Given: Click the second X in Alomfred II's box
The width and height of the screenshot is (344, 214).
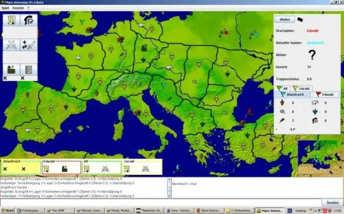Looking at the screenshot, I should tap(24, 169).
